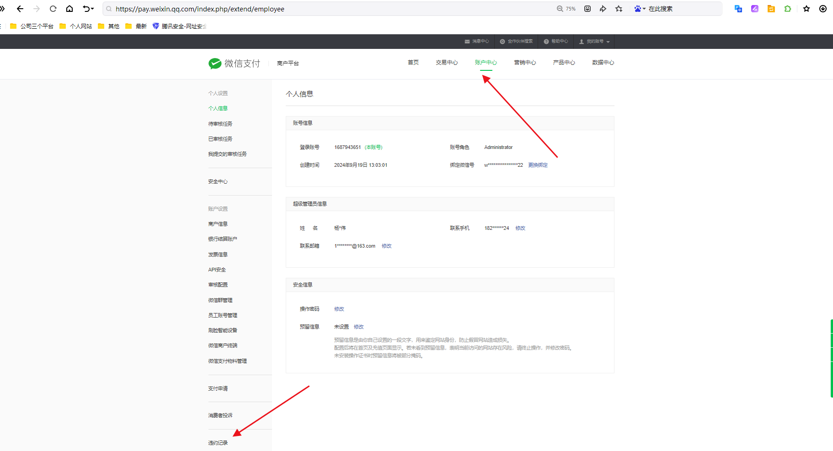Open favorites with the black star icon
Viewport: 833px width, 451px height.
(x=806, y=9)
